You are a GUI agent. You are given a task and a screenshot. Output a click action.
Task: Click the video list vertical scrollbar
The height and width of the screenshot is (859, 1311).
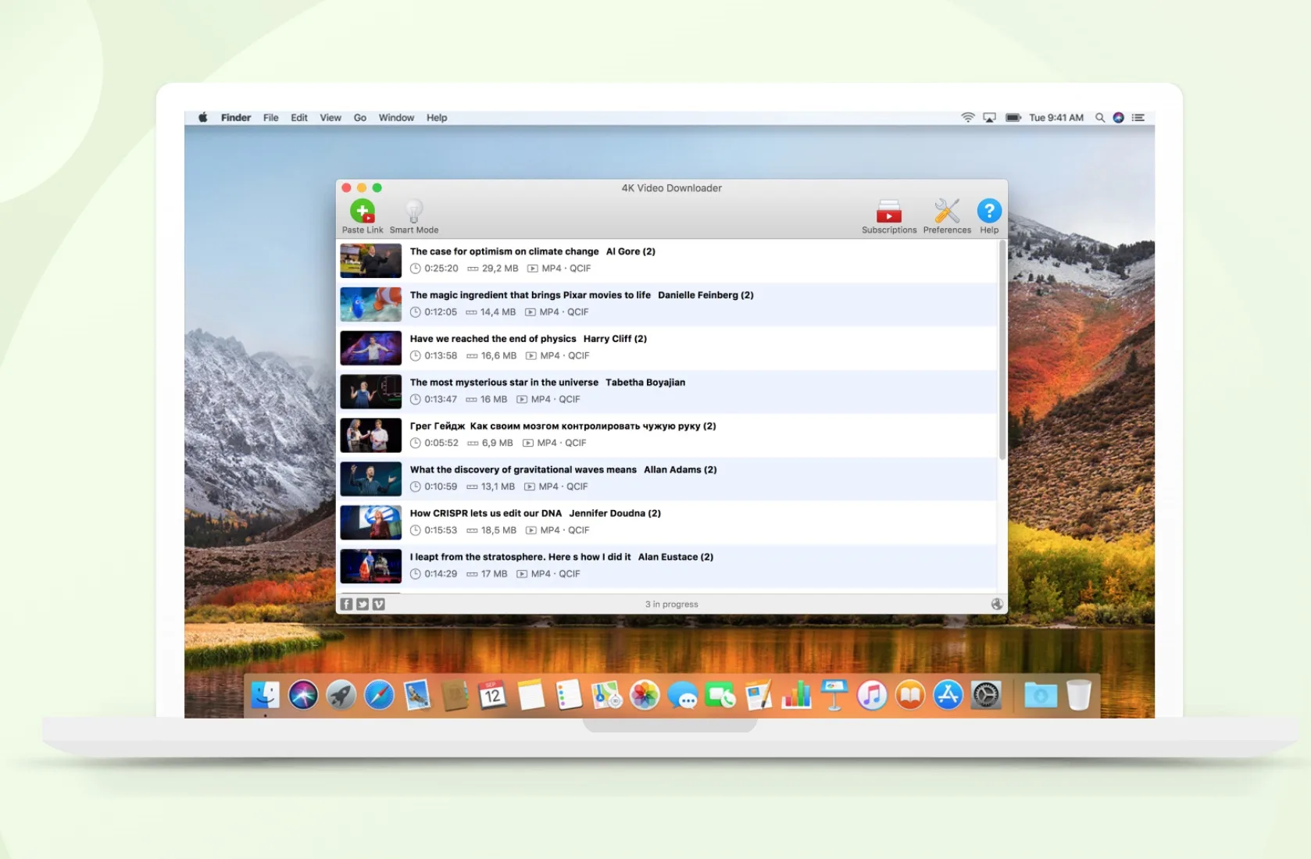(x=1002, y=350)
